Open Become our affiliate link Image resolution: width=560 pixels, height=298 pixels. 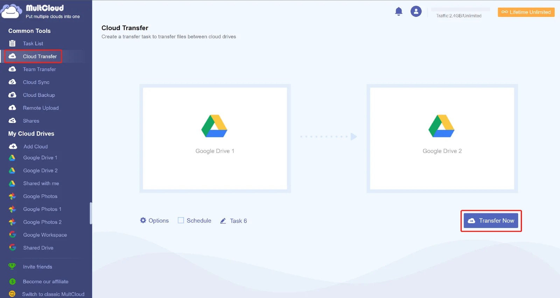[45, 282]
